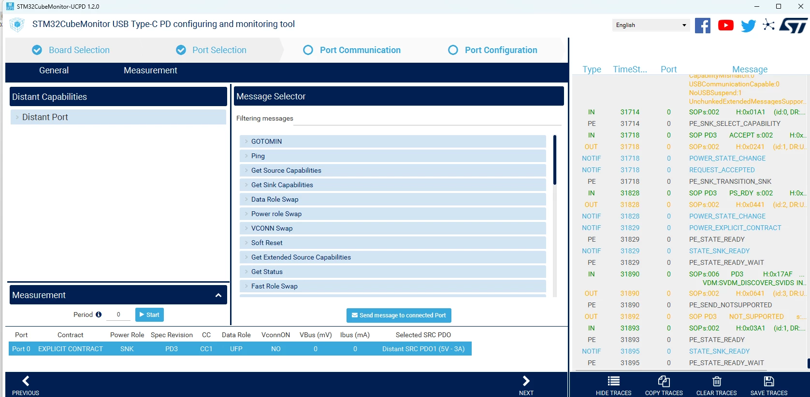This screenshot has height=397, width=810.
Task: Click the ST logo icon
Action: 793,26
